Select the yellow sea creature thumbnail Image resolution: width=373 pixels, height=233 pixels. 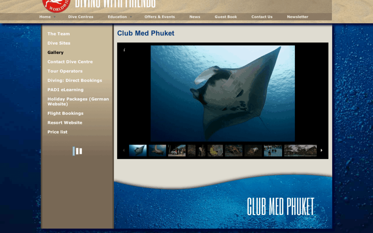click(x=215, y=151)
